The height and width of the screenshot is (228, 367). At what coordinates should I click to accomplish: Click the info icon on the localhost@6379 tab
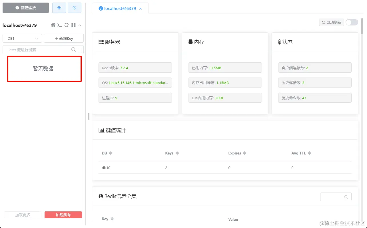[101, 9]
